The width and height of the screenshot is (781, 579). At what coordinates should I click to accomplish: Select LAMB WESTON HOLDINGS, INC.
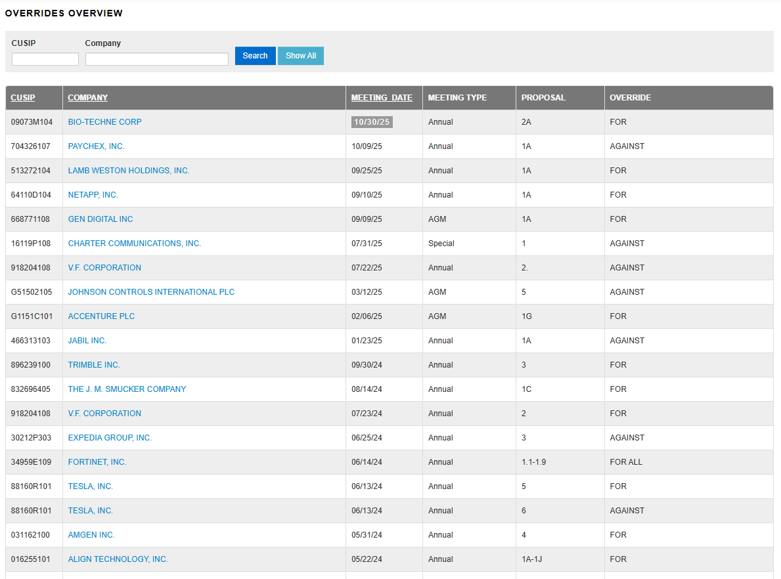(128, 170)
